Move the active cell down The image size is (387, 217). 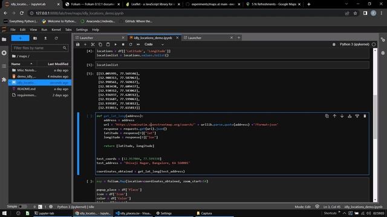(342, 116)
